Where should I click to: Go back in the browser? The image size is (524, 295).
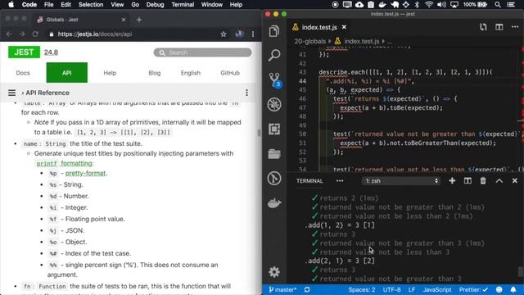(x=9, y=34)
